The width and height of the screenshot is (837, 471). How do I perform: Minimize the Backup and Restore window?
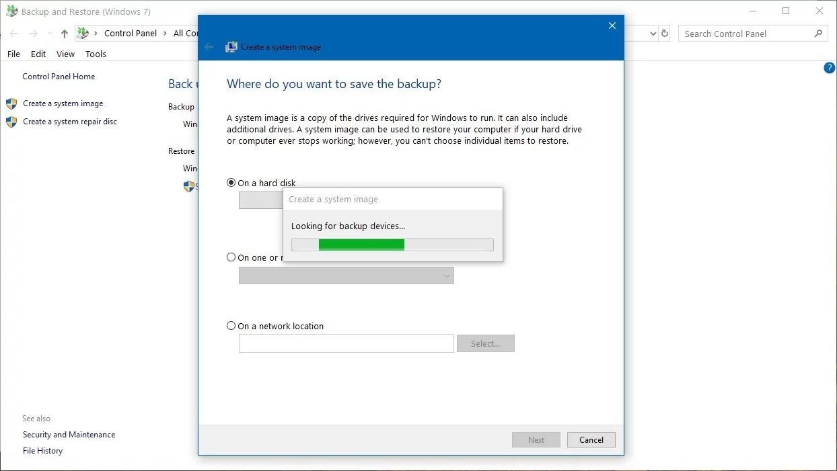(x=753, y=11)
